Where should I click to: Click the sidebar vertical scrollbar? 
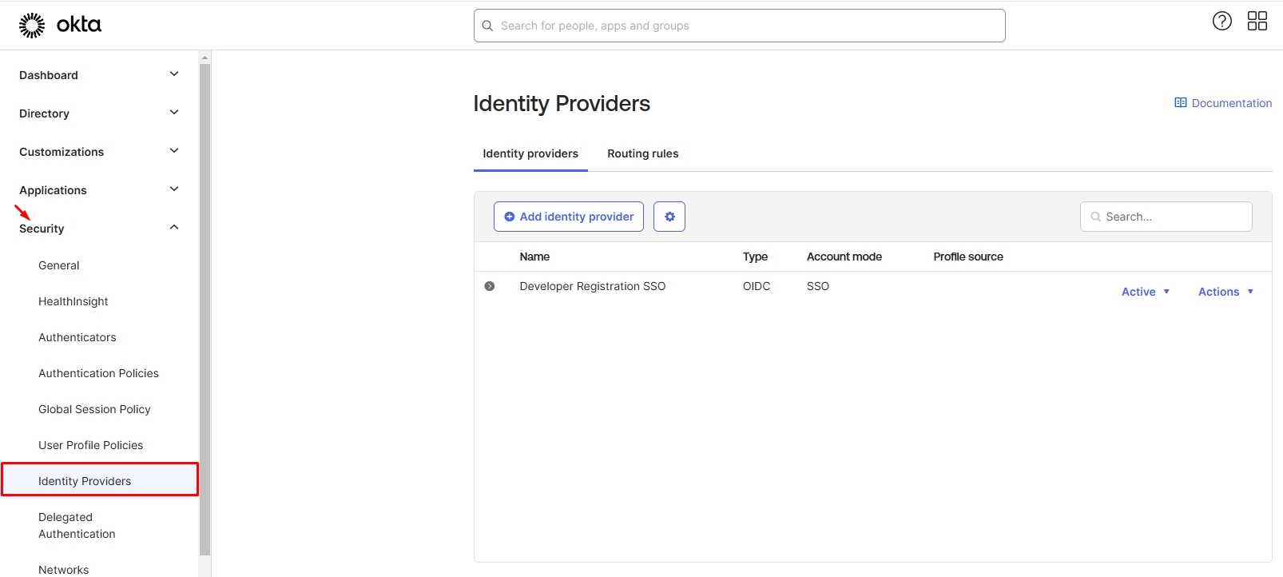coord(205,304)
